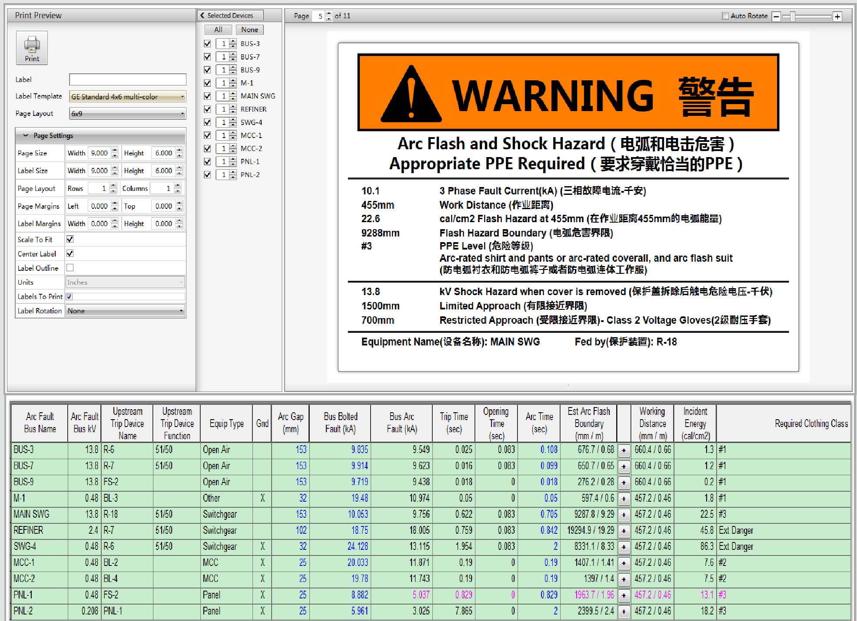
Task: Click the All devices button
Action: (x=219, y=30)
